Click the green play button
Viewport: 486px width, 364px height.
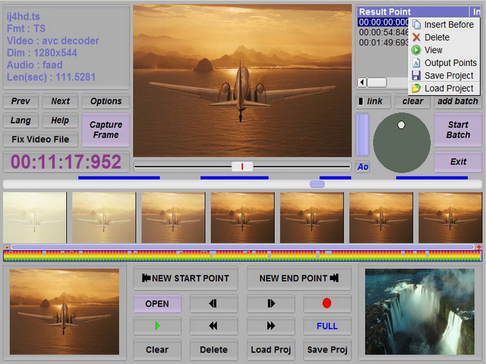tap(157, 326)
